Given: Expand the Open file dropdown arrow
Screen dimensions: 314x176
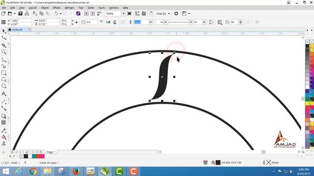Looking at the screenshot, I should (x=14, y=14).
